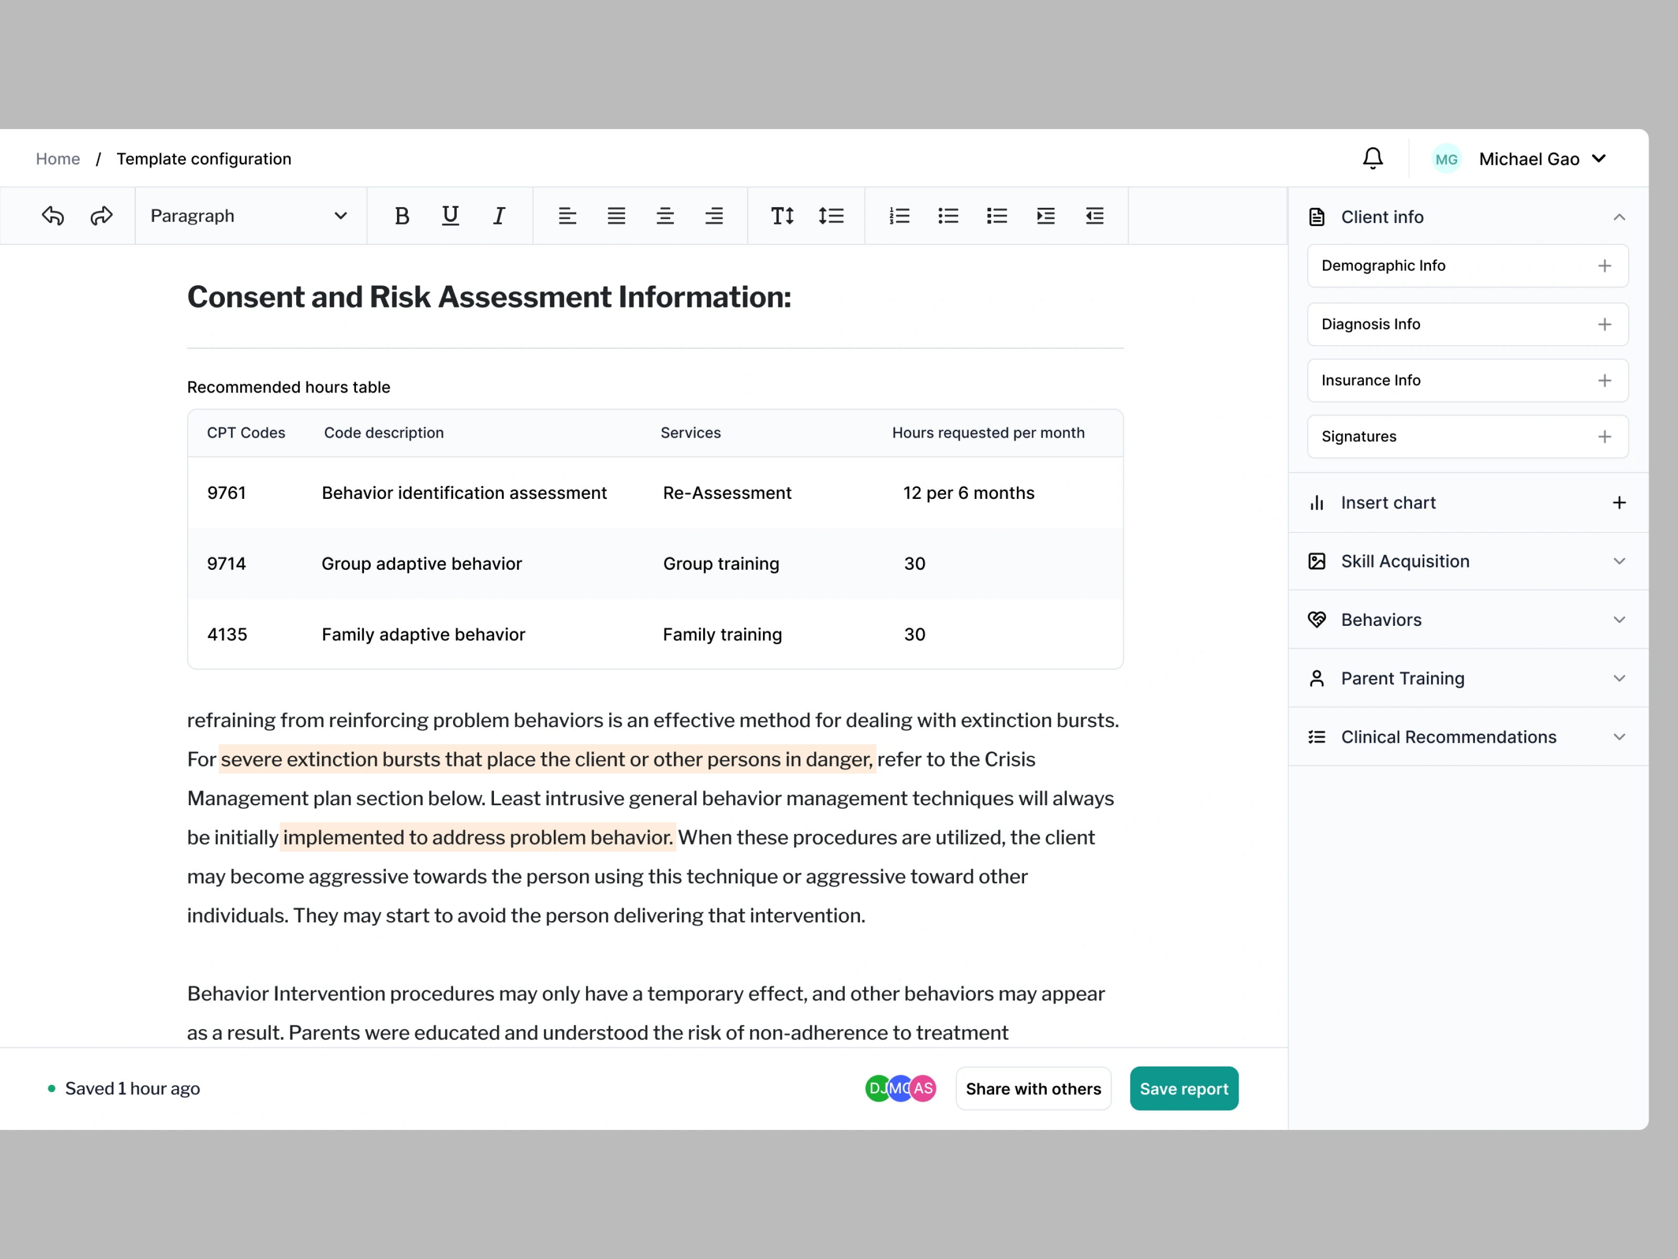Click the Services column header
The height and width of the screenshot is (1259, 1678).
690,433
